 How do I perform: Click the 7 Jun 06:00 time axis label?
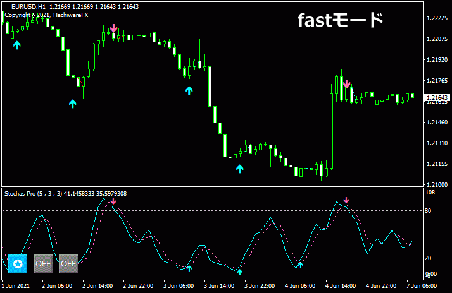[x=422, y=285]
